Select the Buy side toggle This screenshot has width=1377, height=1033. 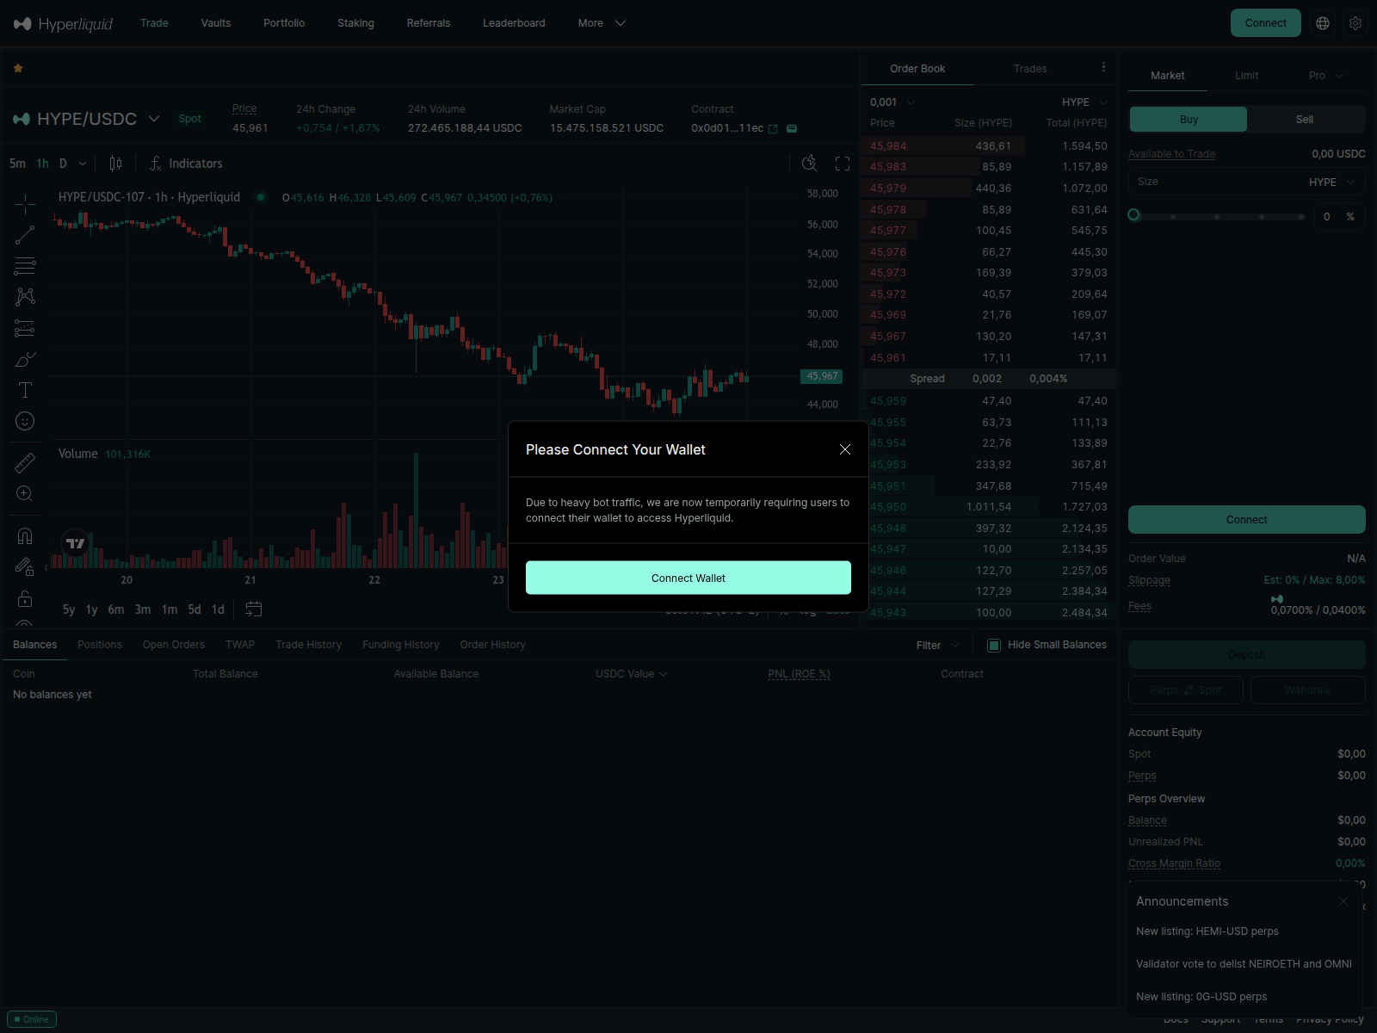pos(1189,120)
